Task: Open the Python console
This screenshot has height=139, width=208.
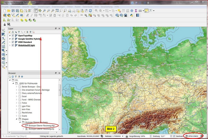Action: coord(132,15)
